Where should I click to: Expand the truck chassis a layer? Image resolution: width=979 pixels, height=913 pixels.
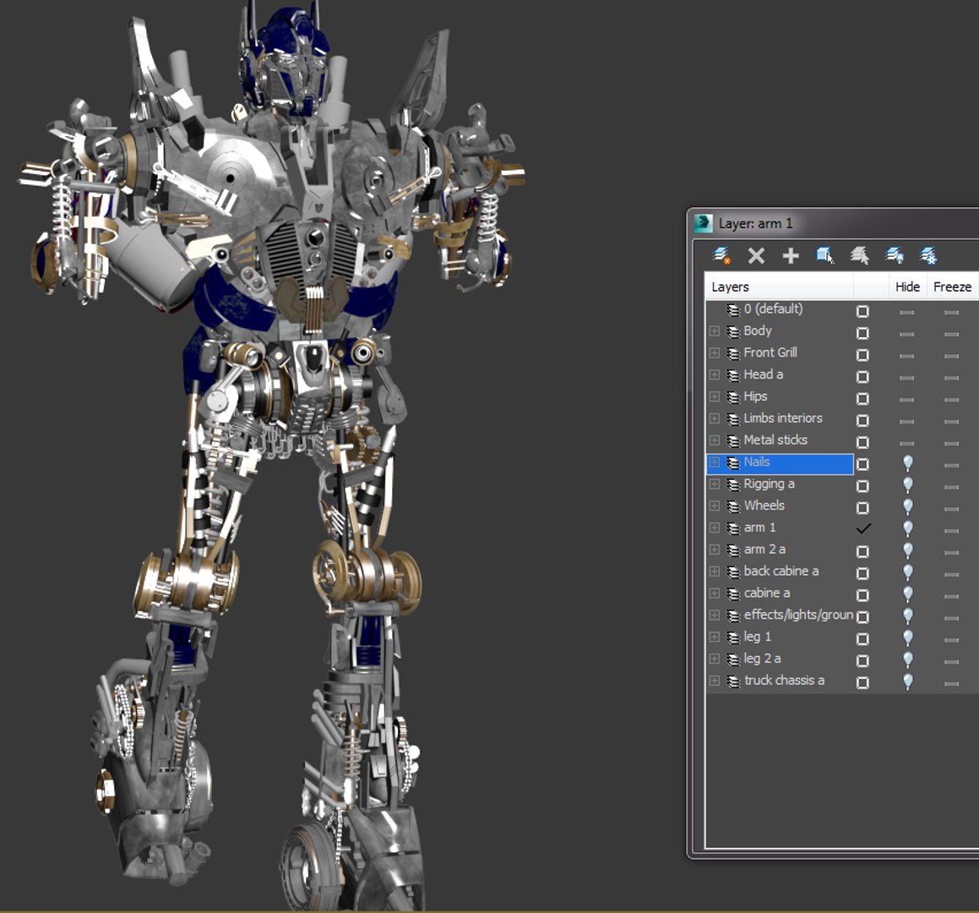(714, 681)
